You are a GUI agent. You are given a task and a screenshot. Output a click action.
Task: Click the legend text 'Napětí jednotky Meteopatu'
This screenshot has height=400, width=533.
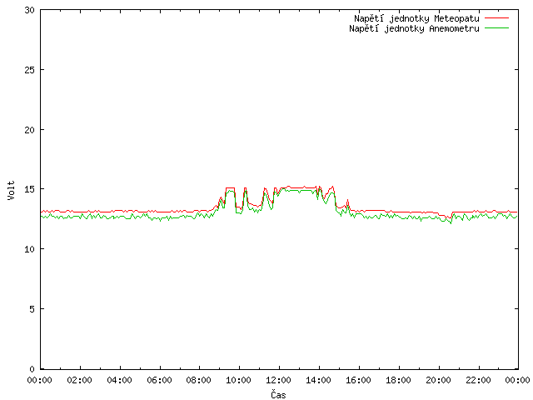coord(416,18)
